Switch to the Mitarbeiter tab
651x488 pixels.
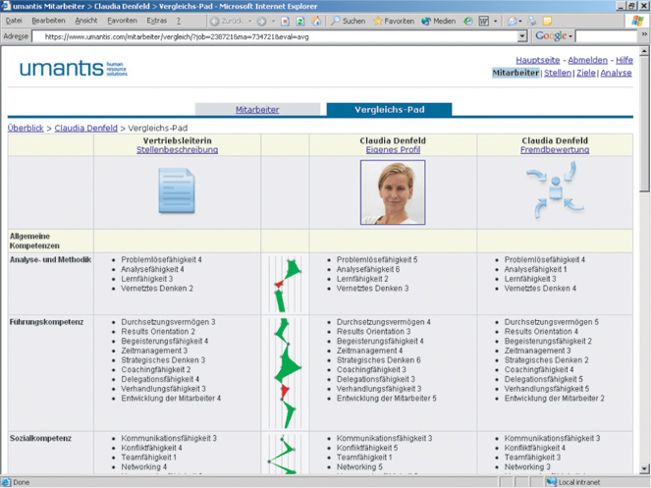coord(257,110)
